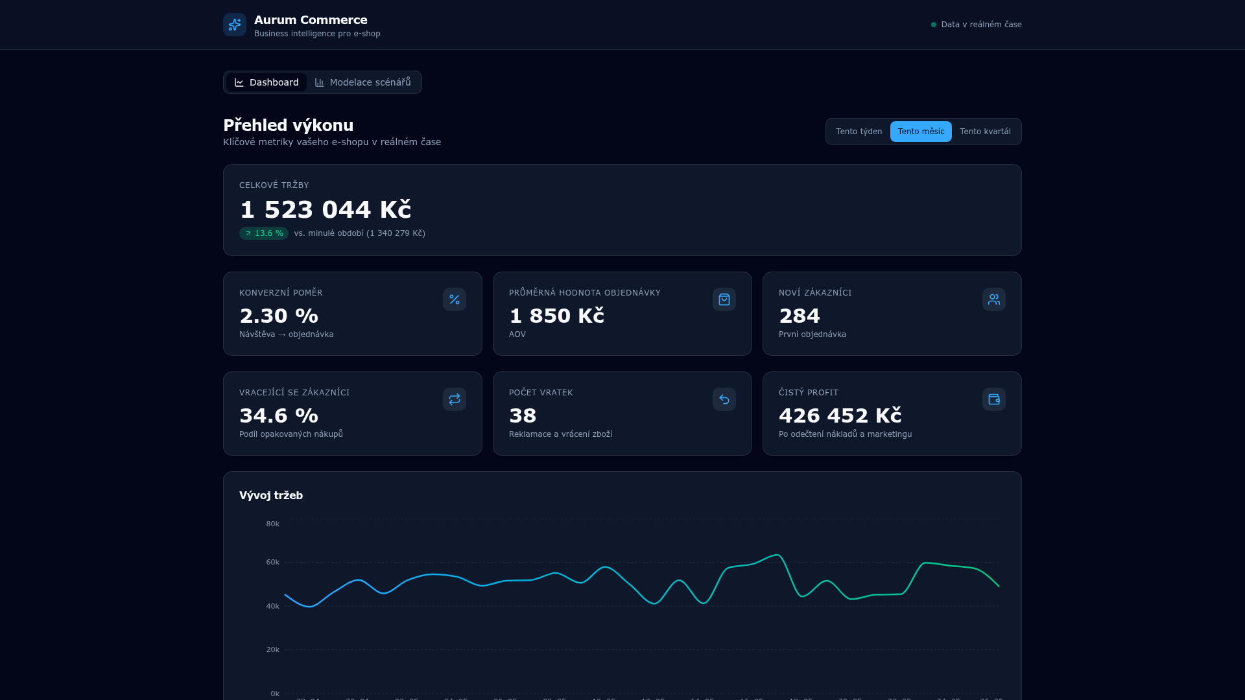Click the wallet icon in Čistý profit card
The height and width of the screenshot is (700, 1245).
994,399
